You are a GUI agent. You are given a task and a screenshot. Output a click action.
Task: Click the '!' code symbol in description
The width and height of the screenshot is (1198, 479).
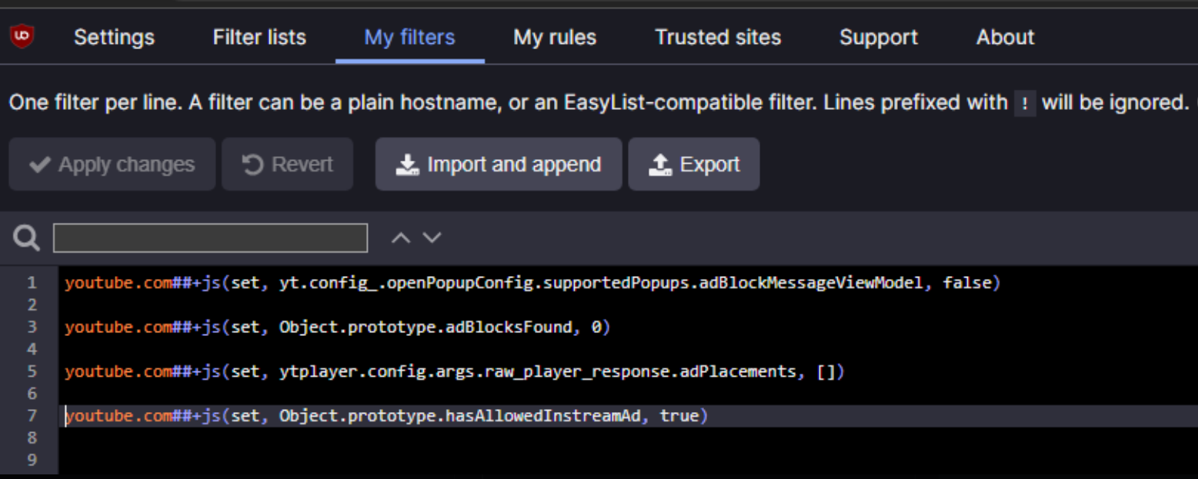coord(1025,103)
